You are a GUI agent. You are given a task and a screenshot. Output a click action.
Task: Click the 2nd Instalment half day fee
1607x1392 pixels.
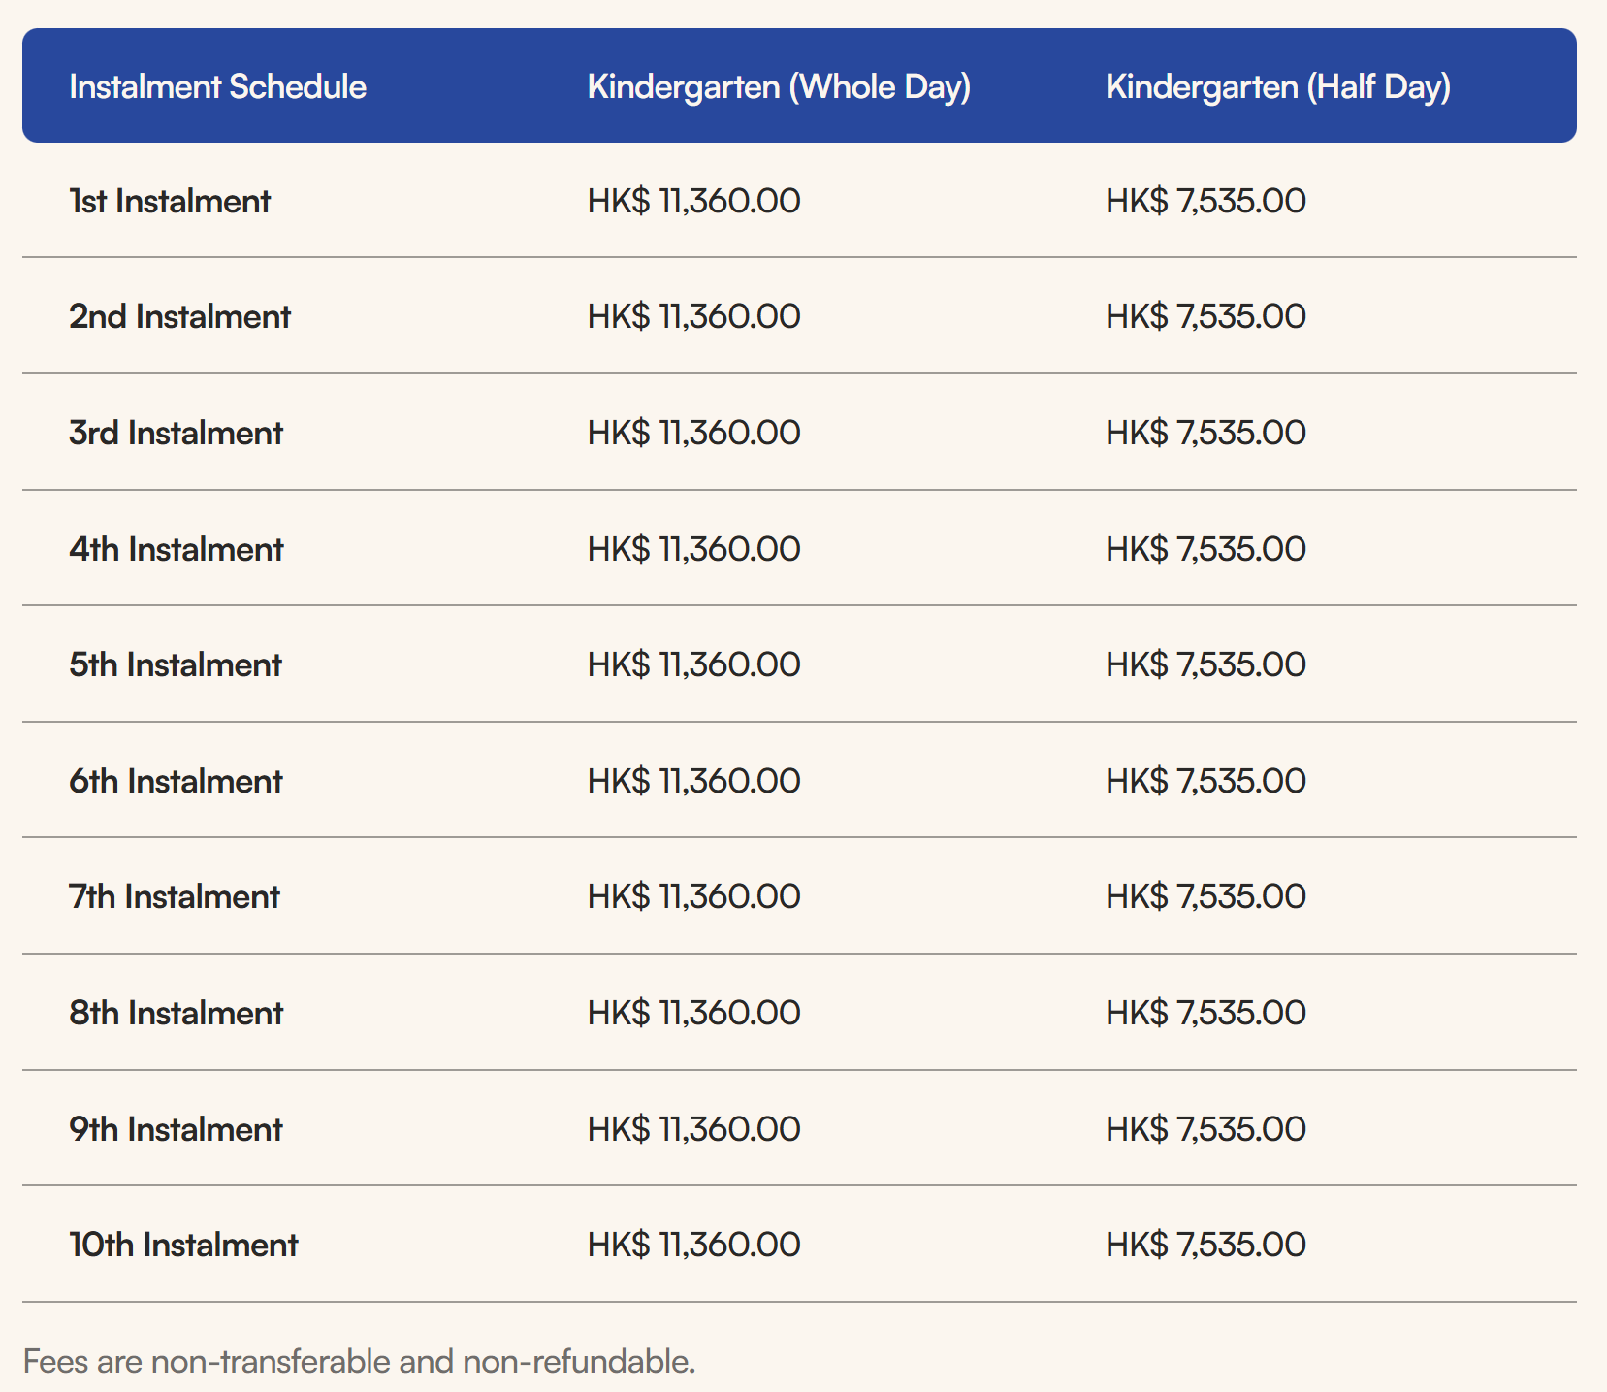1205,316
